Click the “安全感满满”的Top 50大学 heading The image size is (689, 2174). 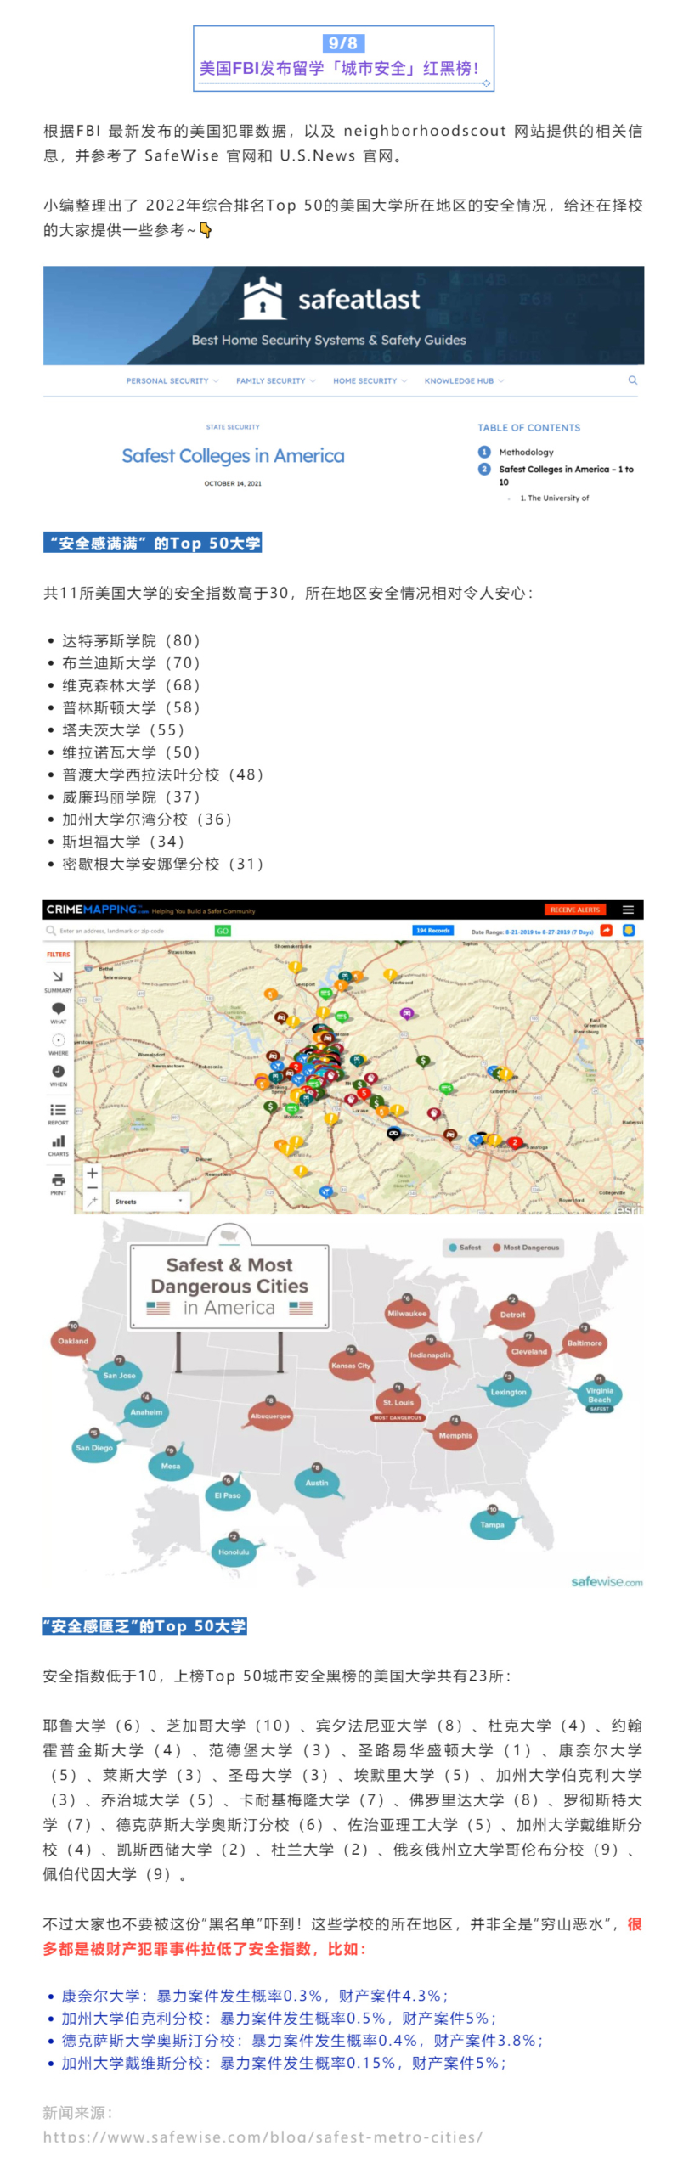[x=153, y=542]
